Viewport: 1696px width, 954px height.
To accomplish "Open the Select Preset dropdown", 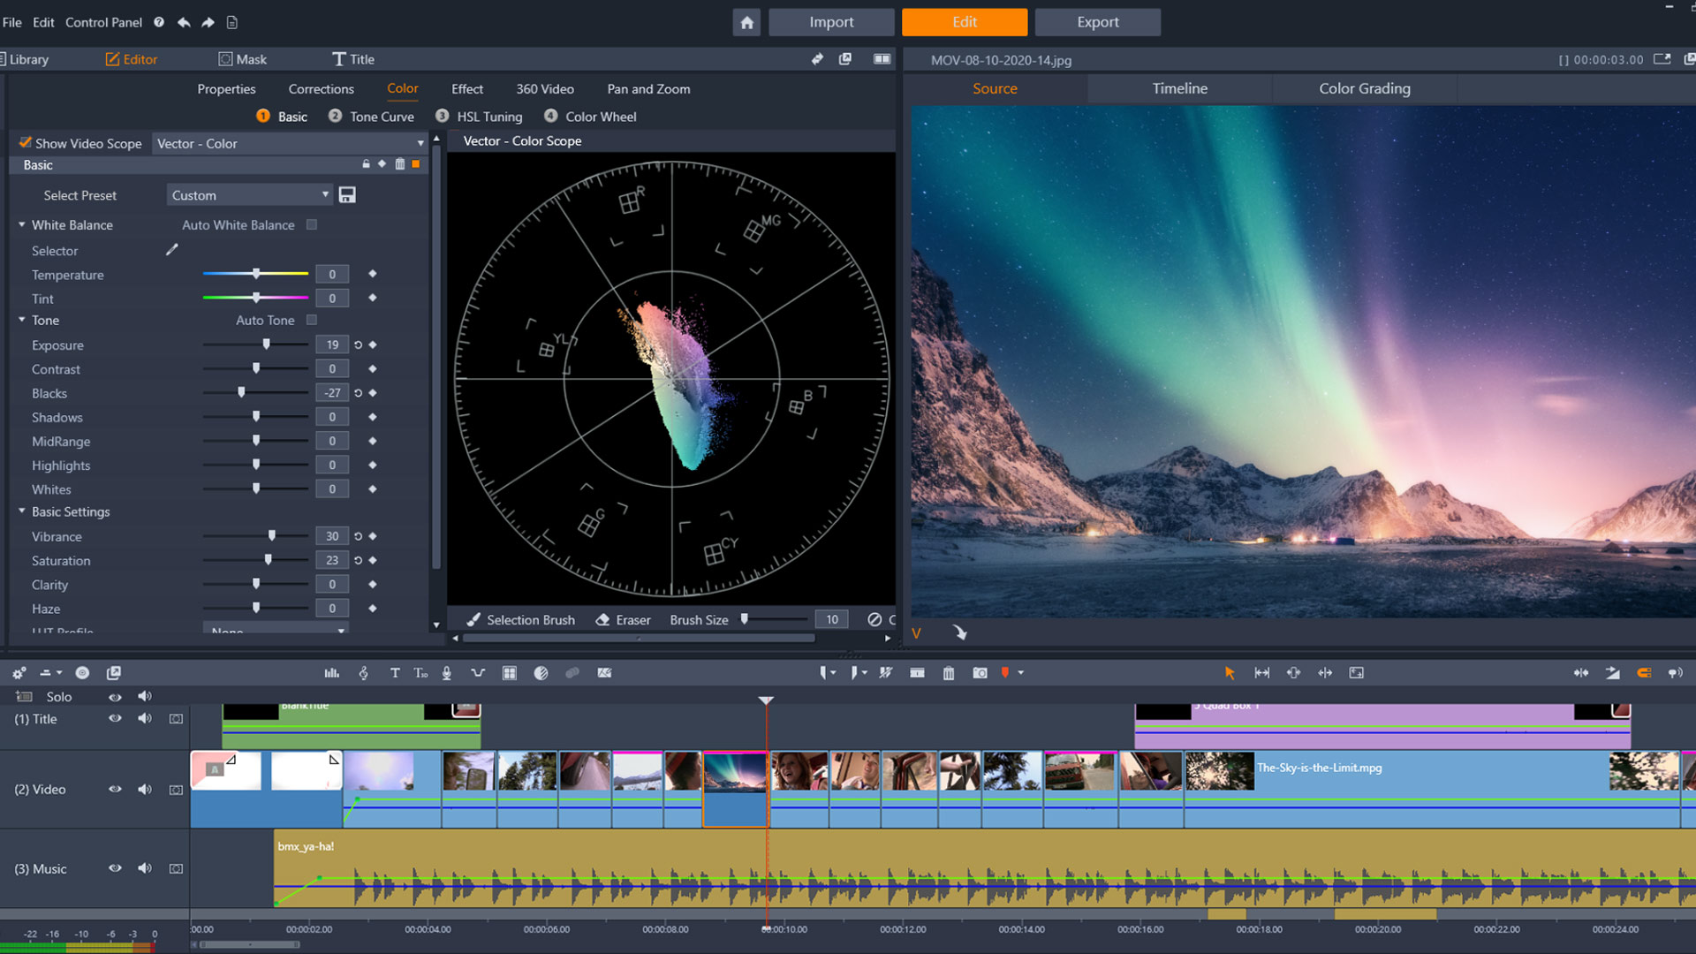I will tap(248, 194).
